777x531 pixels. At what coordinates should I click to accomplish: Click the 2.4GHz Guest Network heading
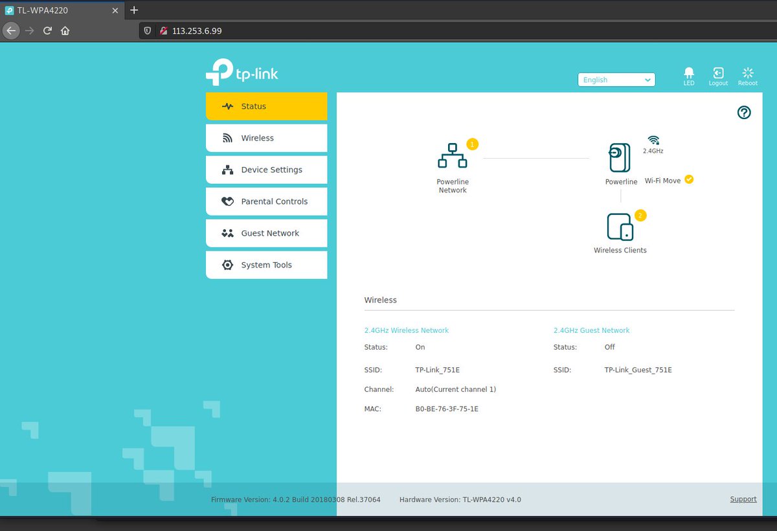[x=592, y=330]
